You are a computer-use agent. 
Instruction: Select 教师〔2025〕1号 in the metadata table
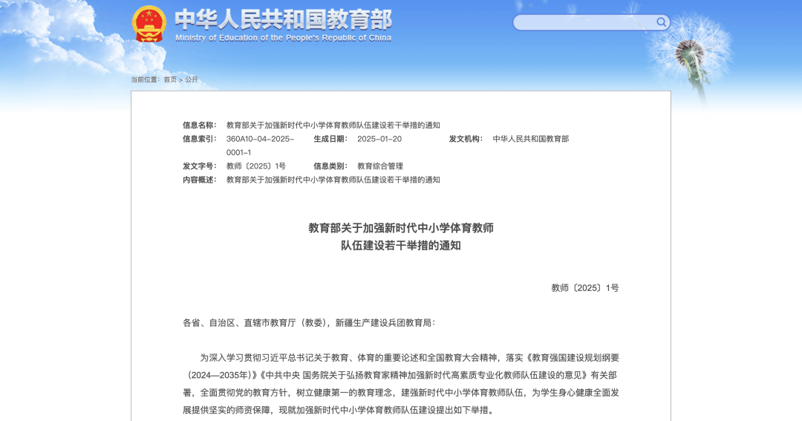(x=255, y=166)
